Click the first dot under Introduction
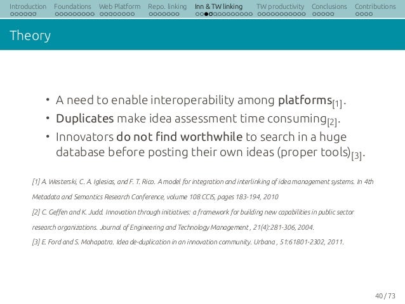Image resolution: width=405 pixels, height=304 pixels. 12,14
